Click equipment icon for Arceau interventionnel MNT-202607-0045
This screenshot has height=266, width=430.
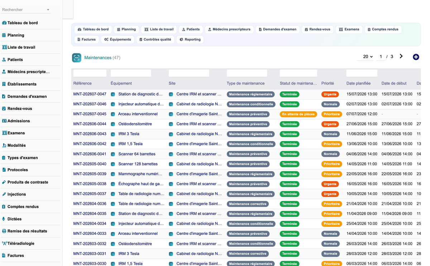113,114
